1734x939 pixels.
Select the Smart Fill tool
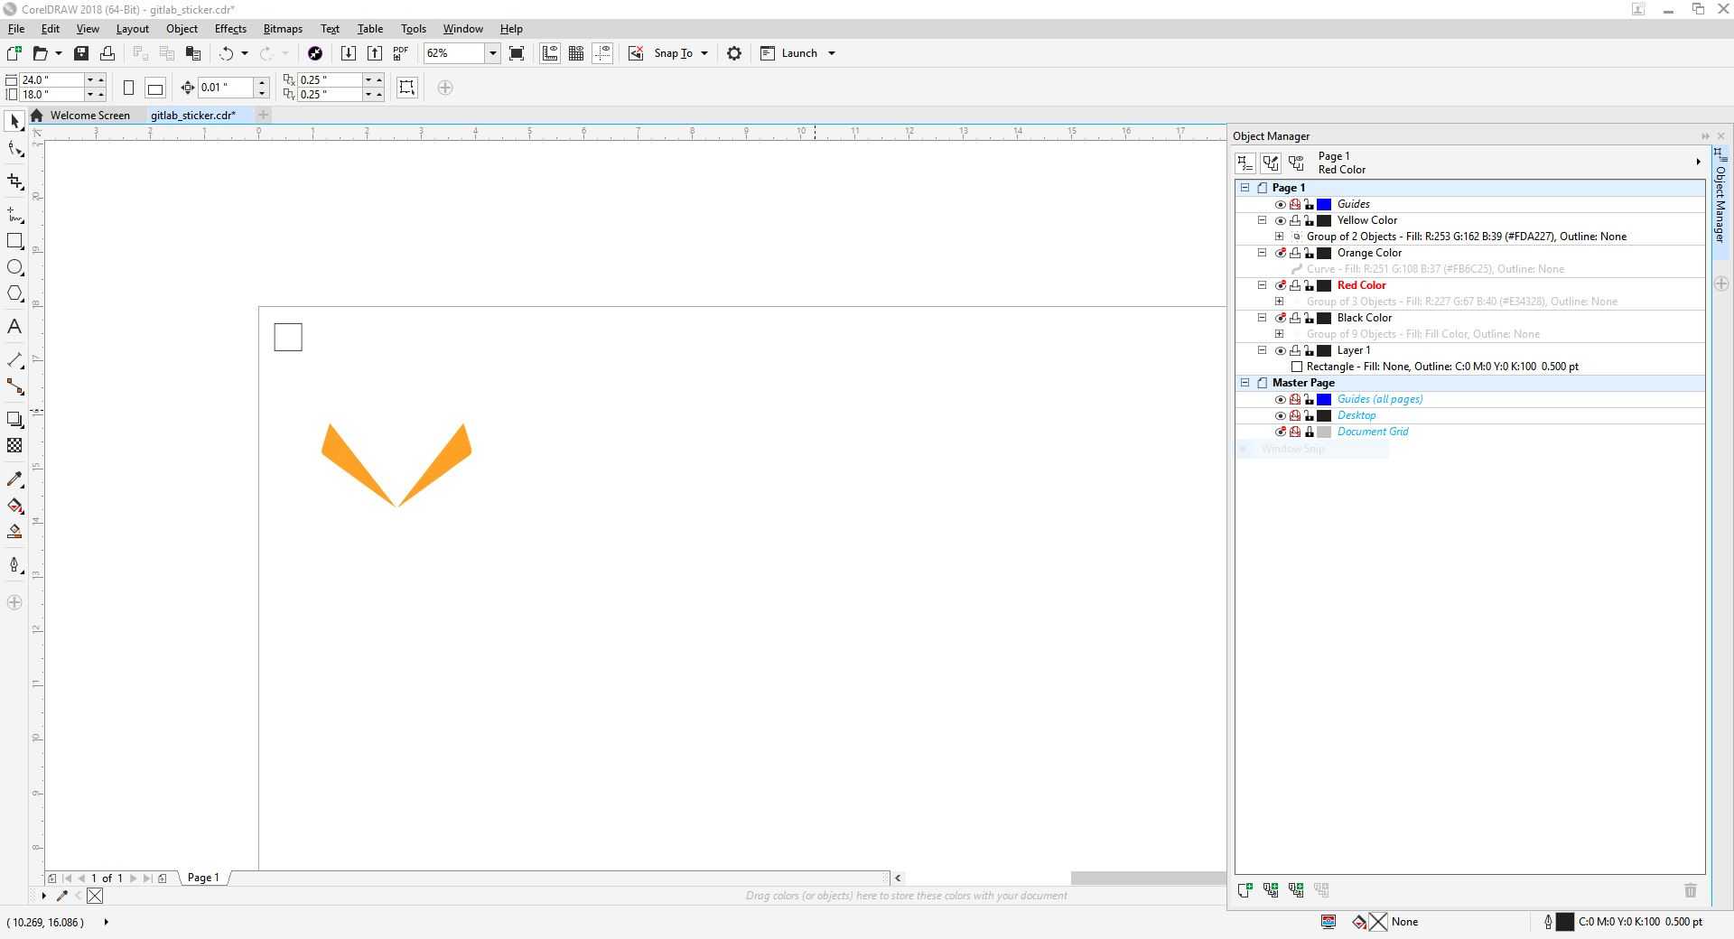(x=14, y=532)
